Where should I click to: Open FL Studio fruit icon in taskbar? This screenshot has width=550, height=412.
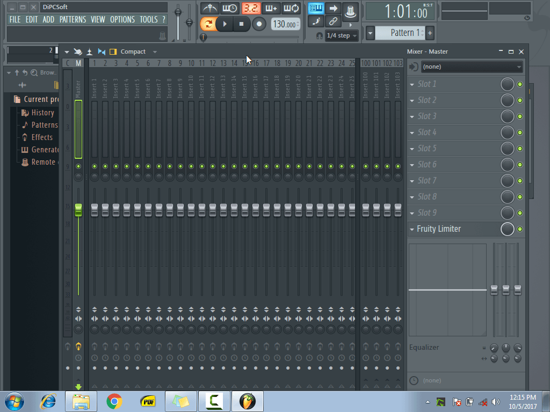click(247, 401)
